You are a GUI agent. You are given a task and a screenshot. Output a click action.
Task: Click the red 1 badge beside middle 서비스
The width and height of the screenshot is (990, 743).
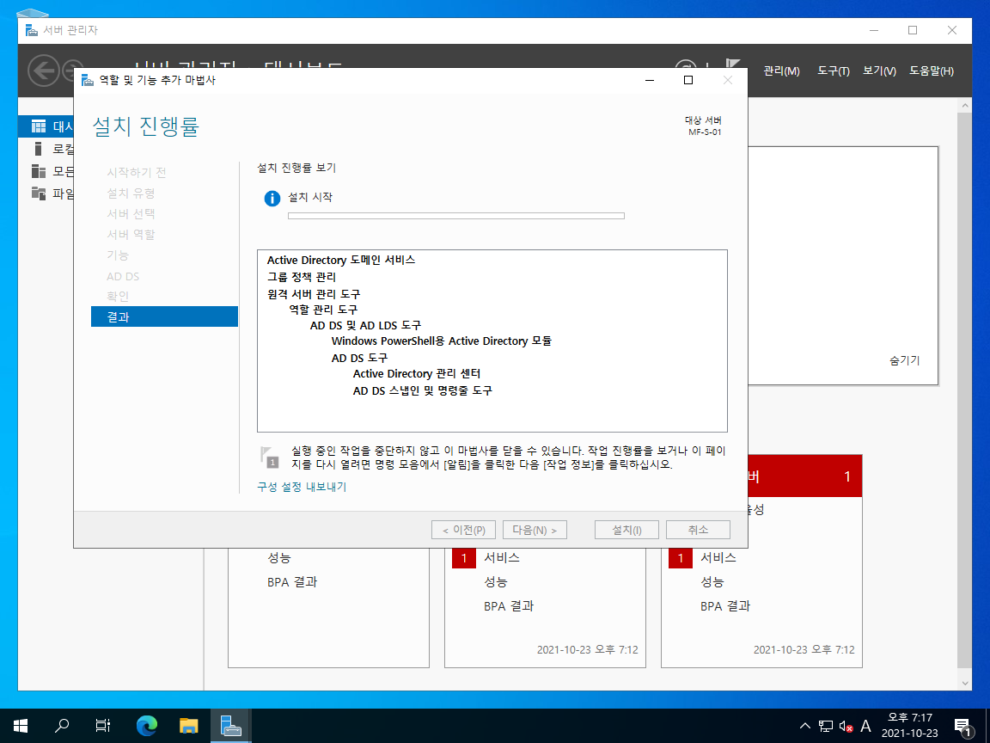click(464, 558)
